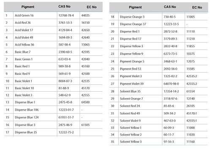Select EC number 42535:2
The image size is (211, 152).
192,76
